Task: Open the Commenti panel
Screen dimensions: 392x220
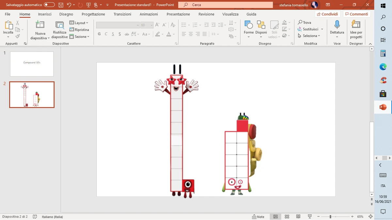Action: click(x=356, y=14)
